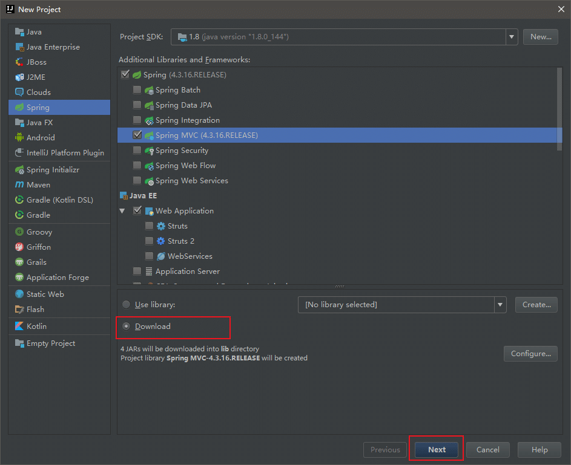Click the Spring Security icon
The image size is (571, 465).
pyautogui.click(x=149, y=151)
